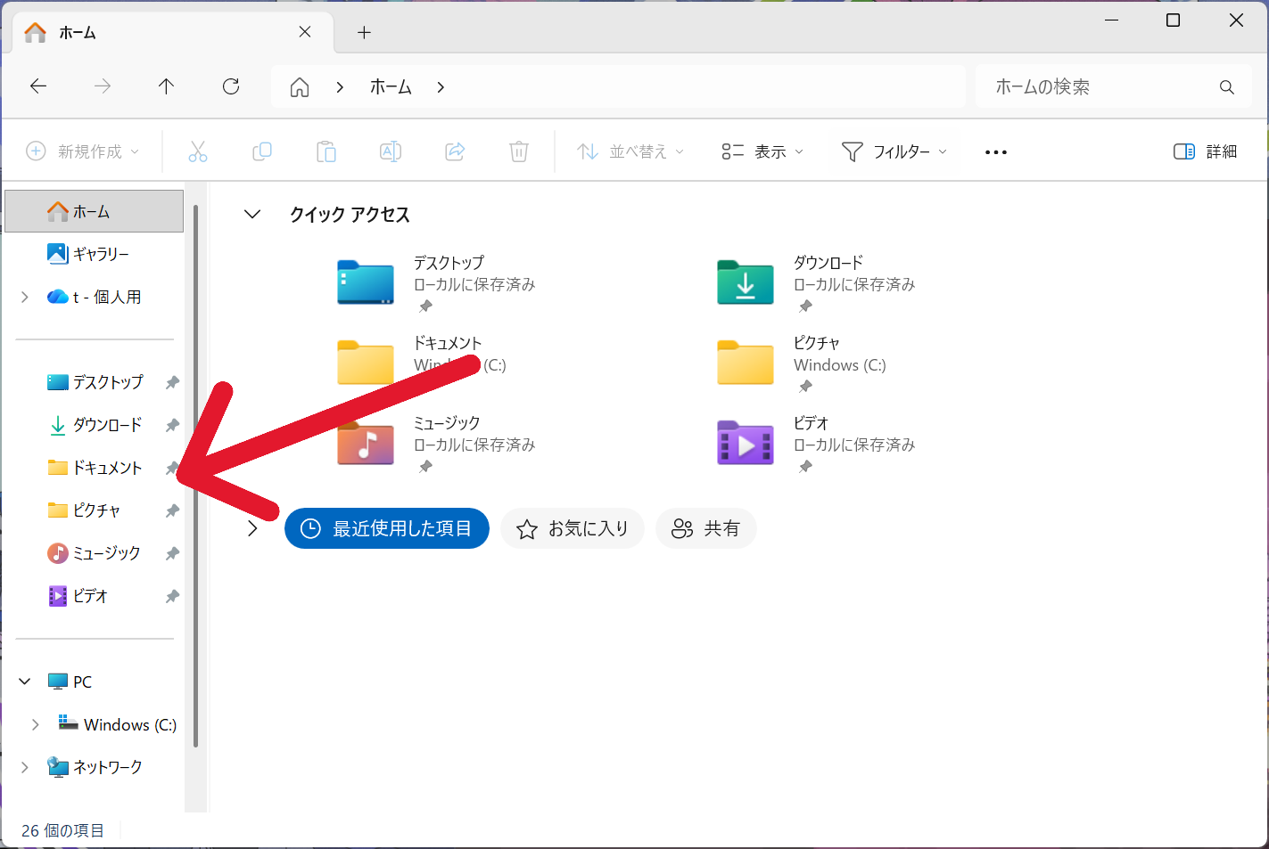Unpin Music via sidebar pin icon
1269x849 pixels.
click(172, 553)
